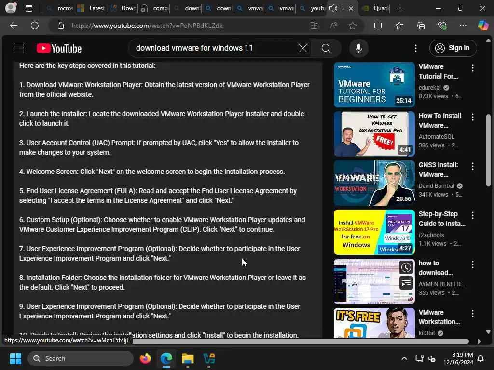494x370 pixels.
Task: Launch the Copilot sidebar
Action: tap(483, 26)
